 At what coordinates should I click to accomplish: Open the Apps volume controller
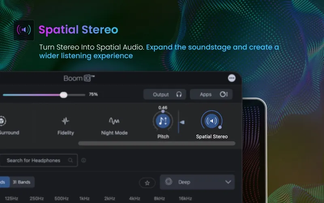point(211,94)
